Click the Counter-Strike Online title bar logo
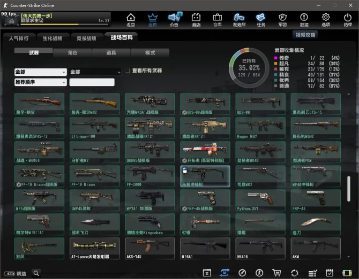This screenshot has width=359, height=279. (6, 5)
